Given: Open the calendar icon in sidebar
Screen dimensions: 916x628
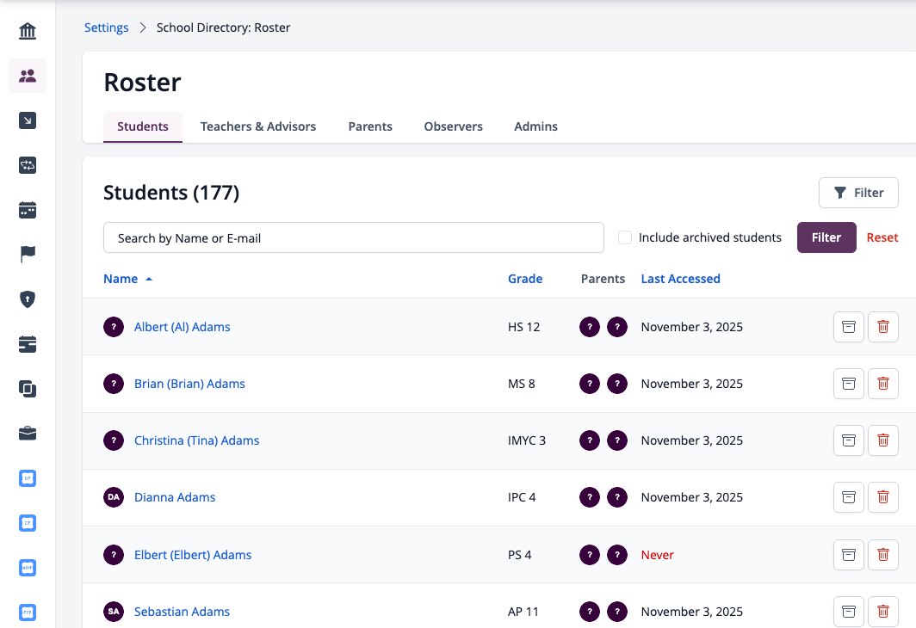Looking at the screenshot, I should point(28,210).
